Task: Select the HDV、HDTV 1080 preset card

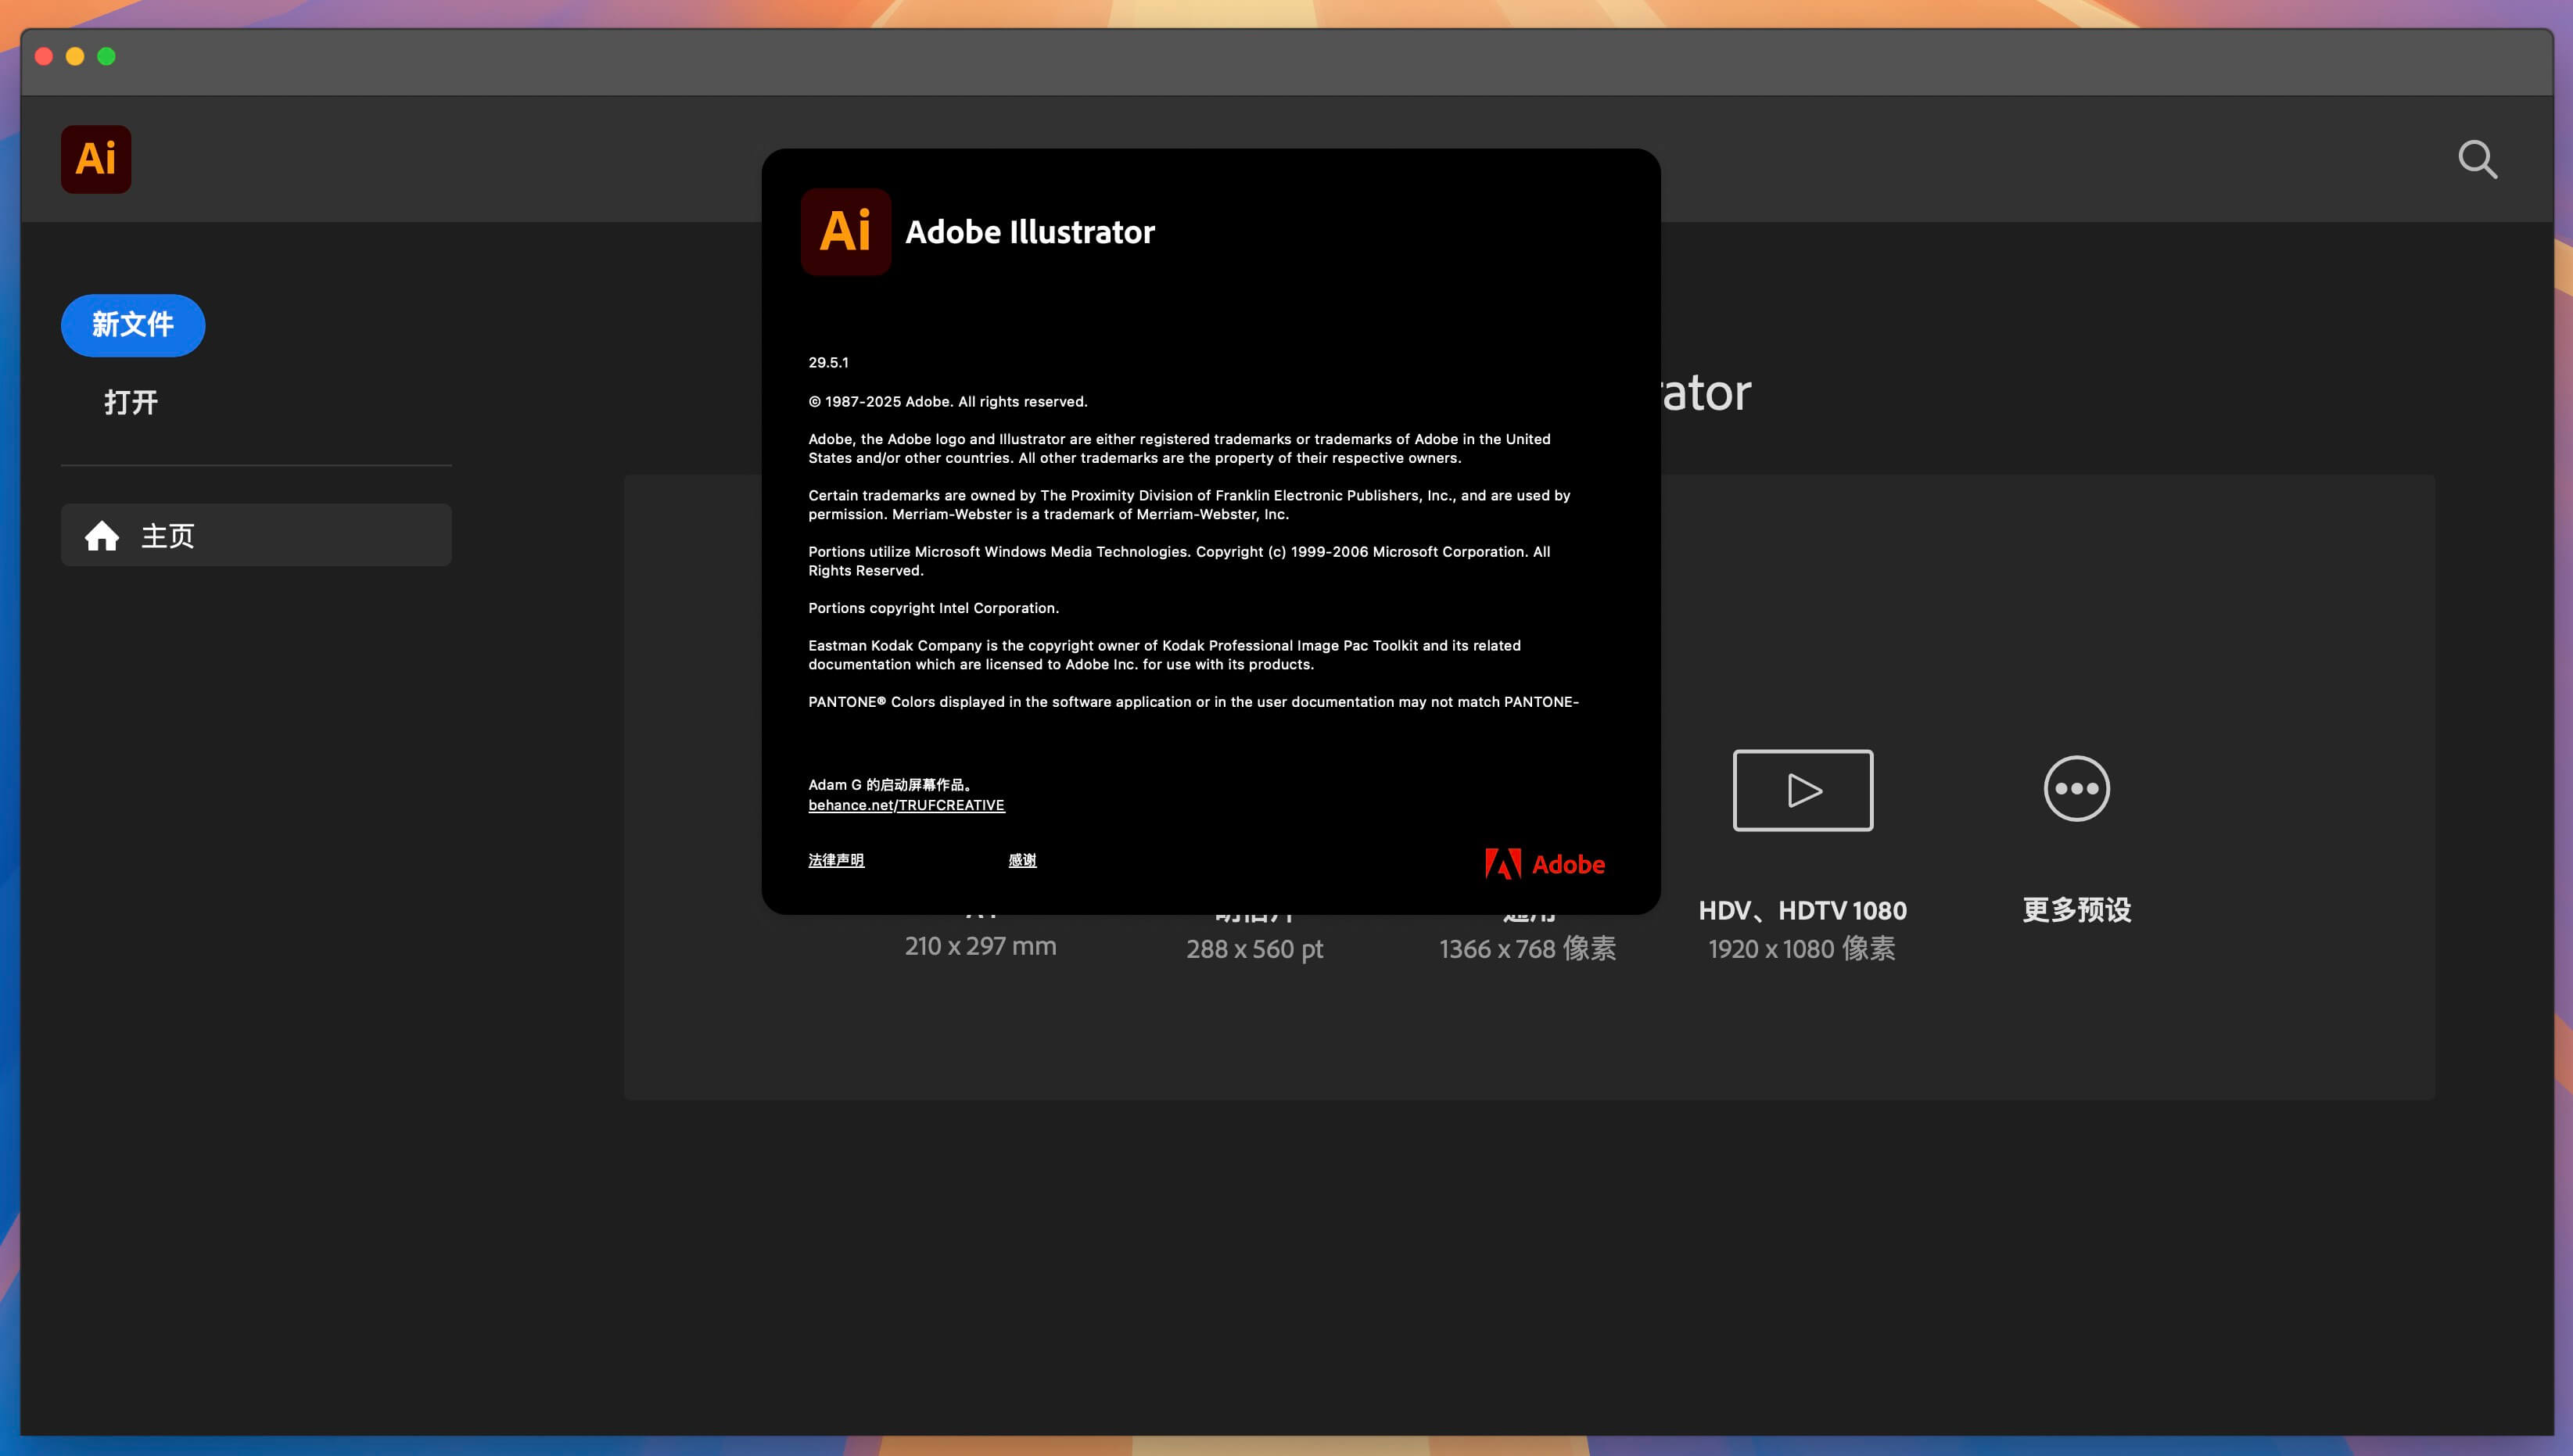Action: (1802, 850)
